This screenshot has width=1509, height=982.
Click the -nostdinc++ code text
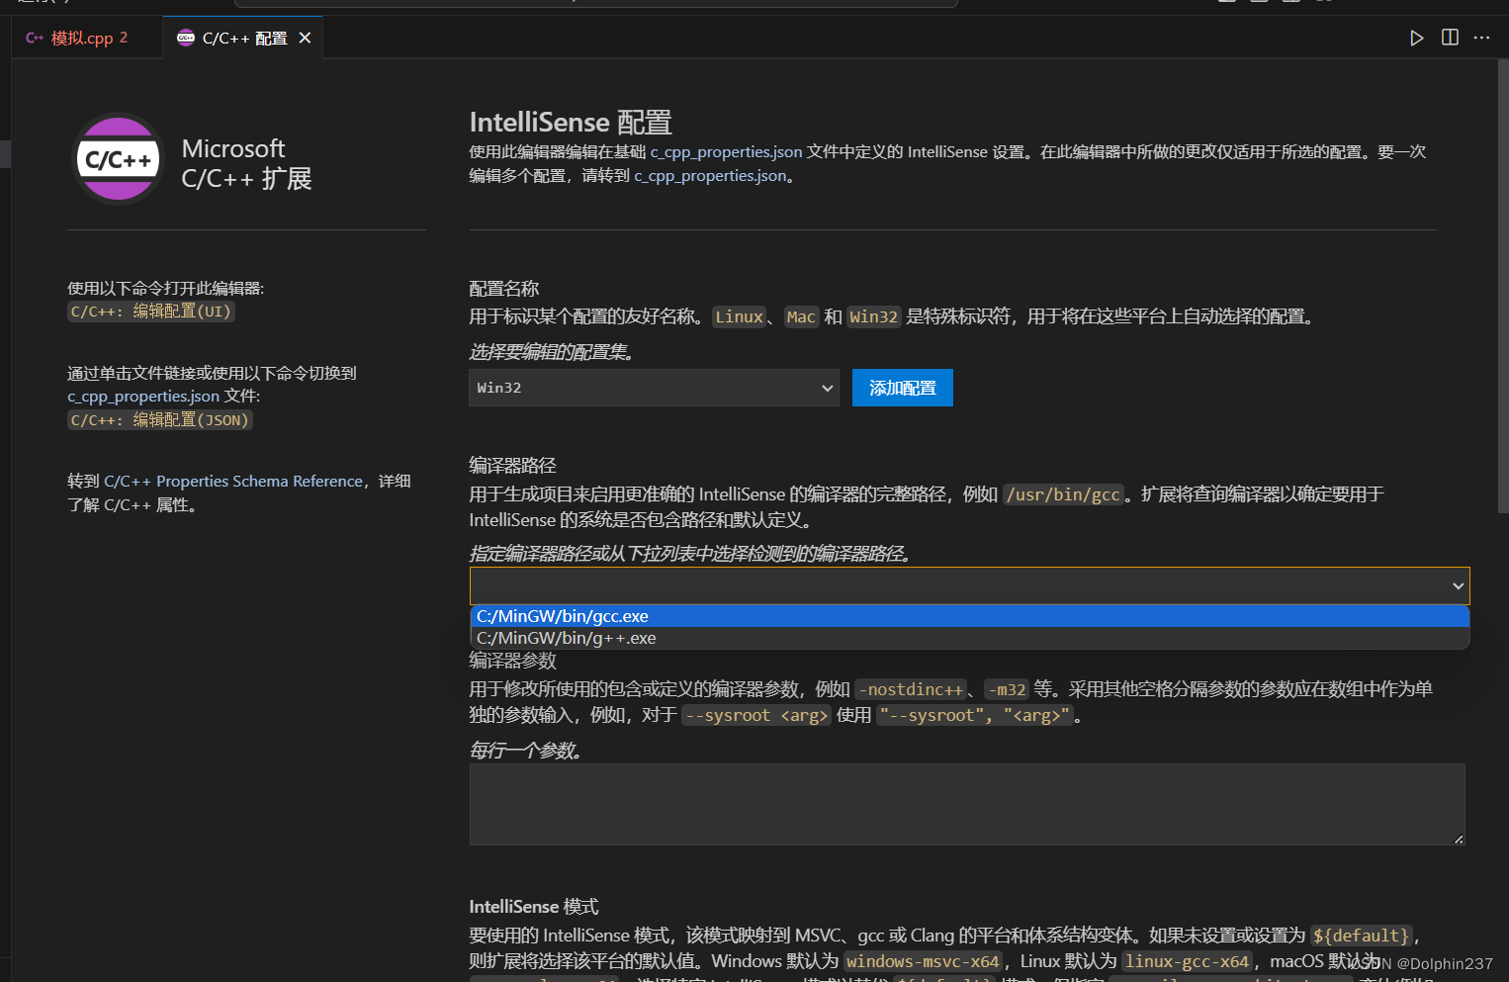point(911,689)
